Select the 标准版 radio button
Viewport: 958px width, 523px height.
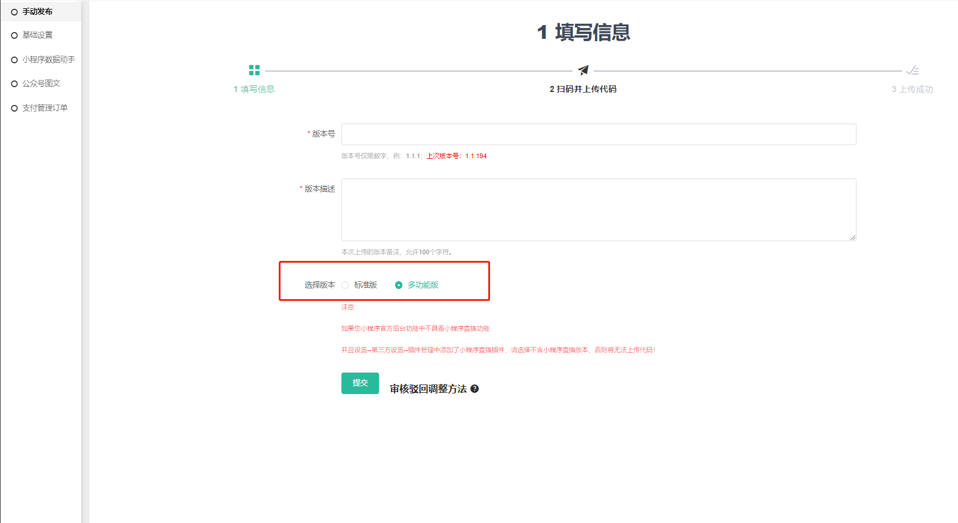pyautogui.click(x=345, y=285)
